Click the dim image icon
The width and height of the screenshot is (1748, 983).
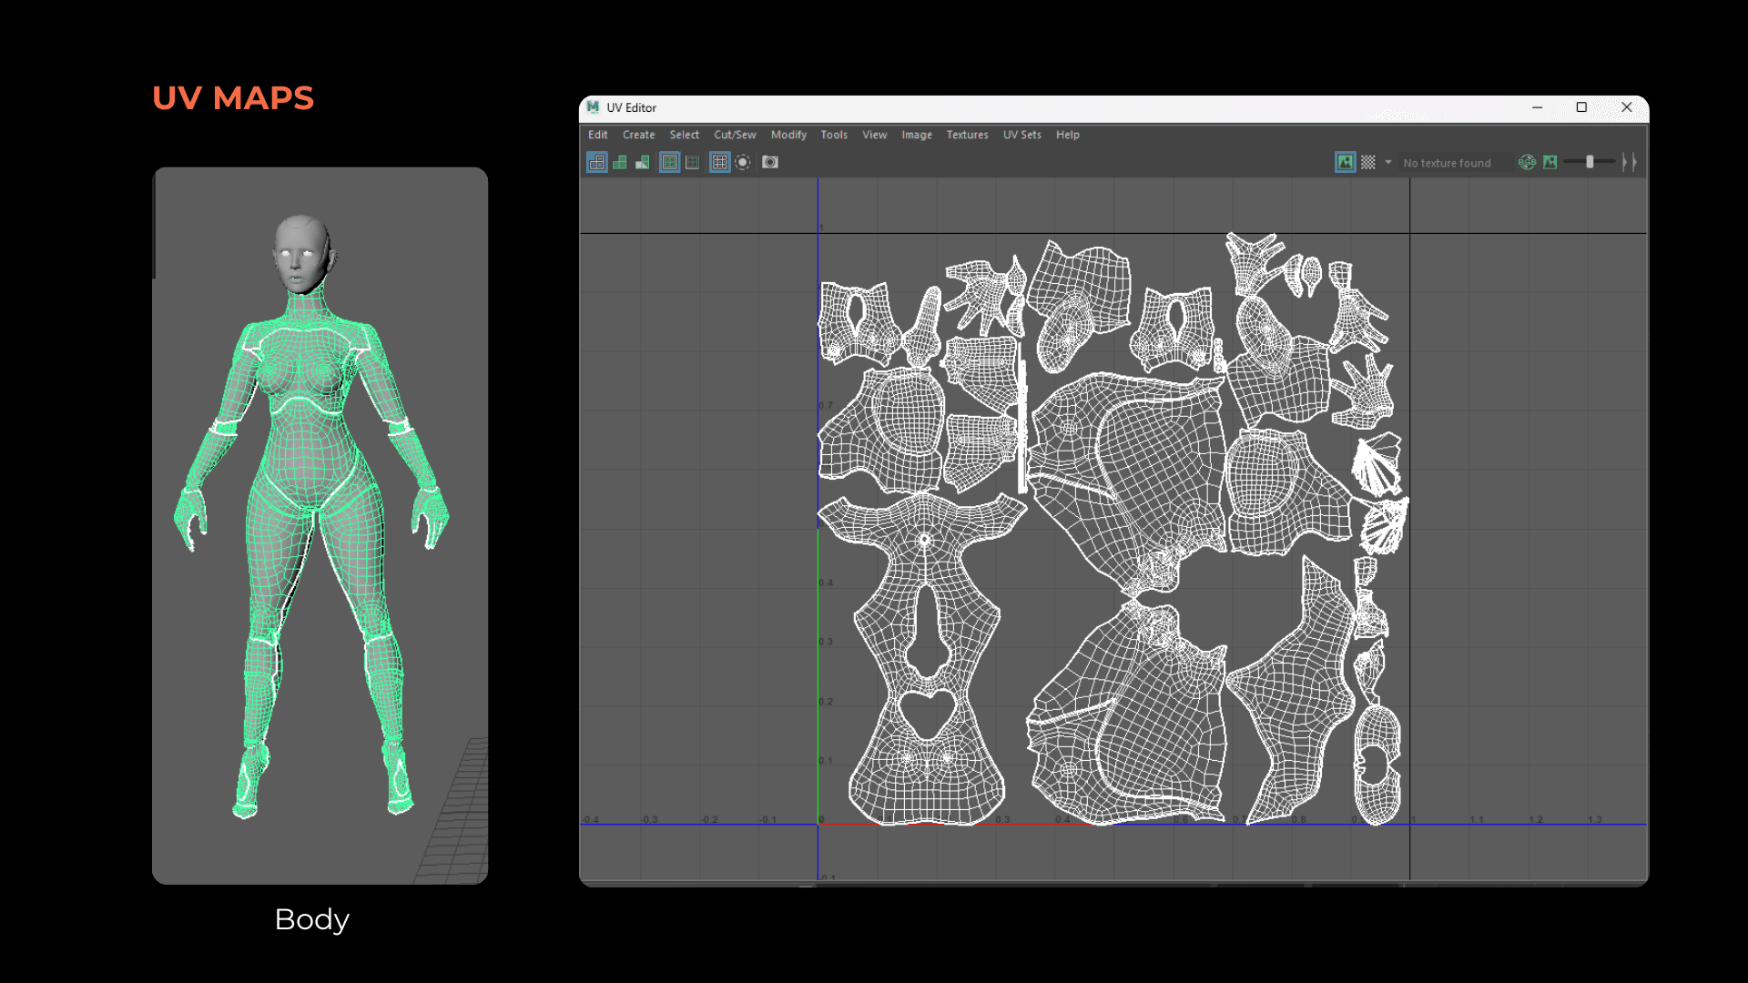coord(1550,162)
